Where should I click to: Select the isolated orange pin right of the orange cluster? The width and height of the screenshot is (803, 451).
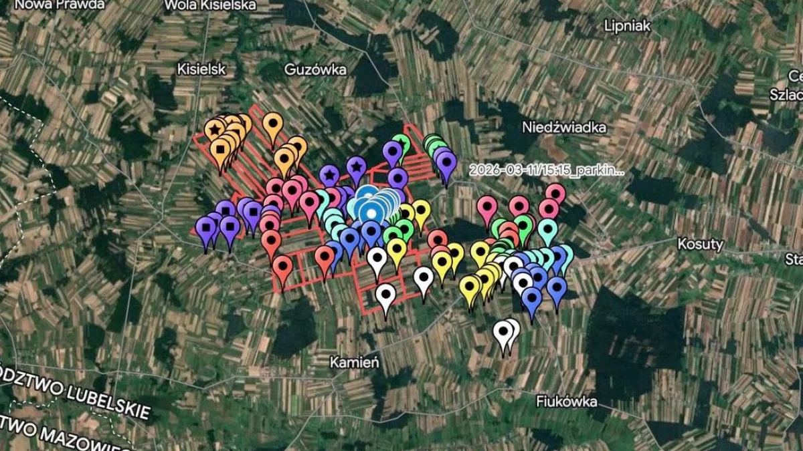pos(272,124)
